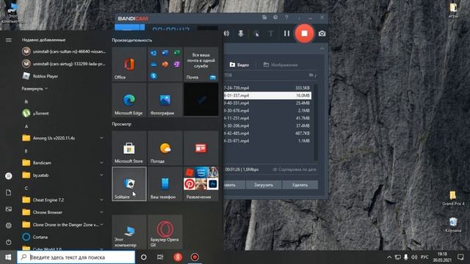Toggle the Bandicam speaker sound icon
The height and width of the screenshot is (264, 470).
[227, 34]
